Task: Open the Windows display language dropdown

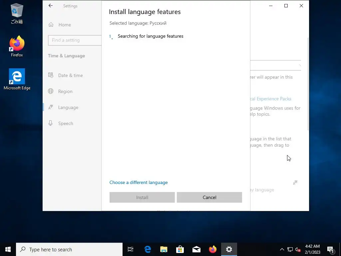Action: coord(275,65)
